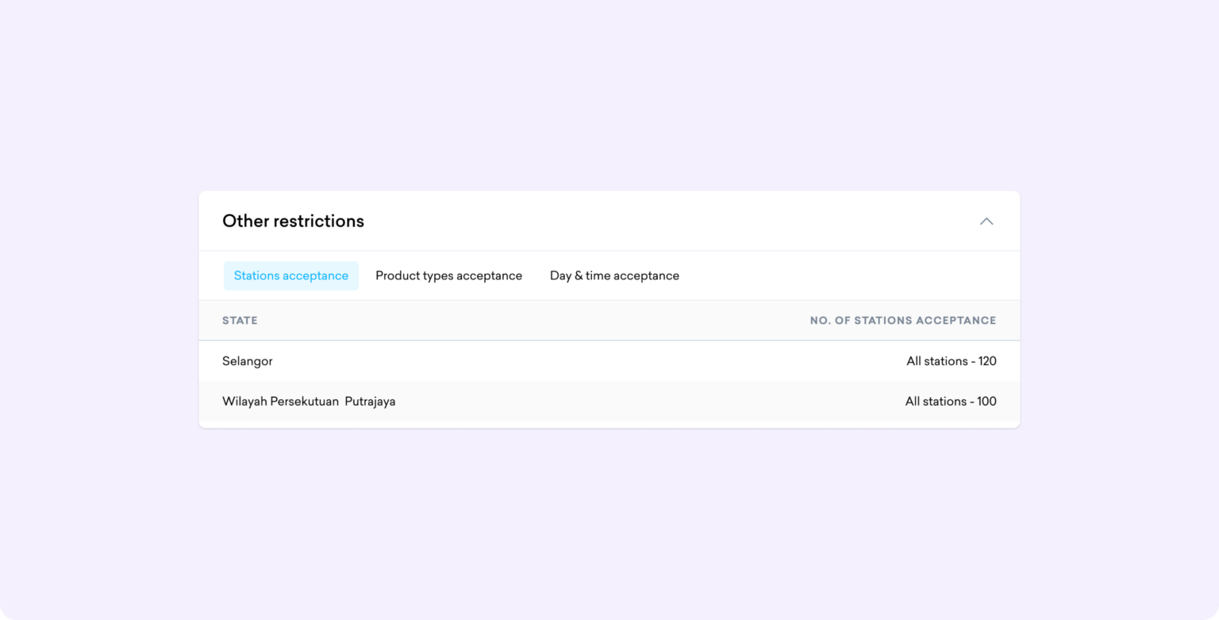
Task: Click the number 120 in Selangor row
Action: pyautogui.click(x=987, y=361)
